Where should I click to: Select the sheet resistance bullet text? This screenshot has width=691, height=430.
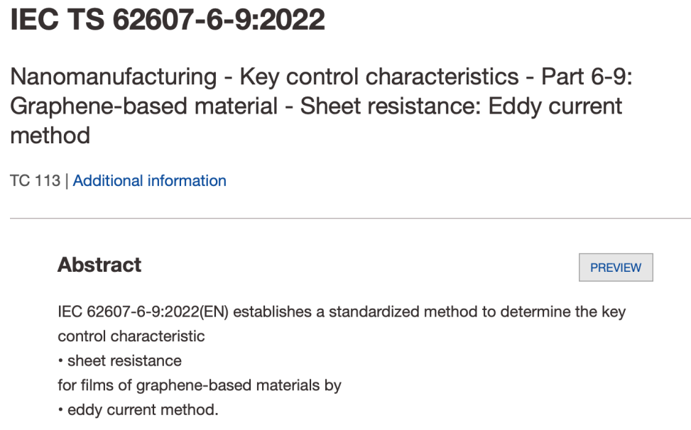click(x=124, y=360)
